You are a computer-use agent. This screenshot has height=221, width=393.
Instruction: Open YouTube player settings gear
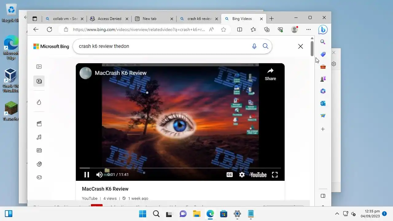[x=242, y=175]
